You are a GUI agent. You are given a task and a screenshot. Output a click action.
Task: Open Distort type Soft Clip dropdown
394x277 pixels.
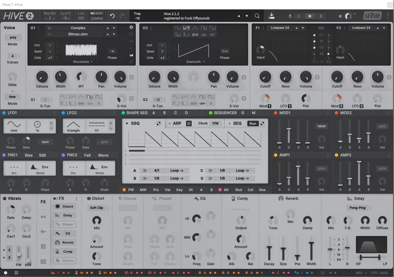(x=98, y=208)
